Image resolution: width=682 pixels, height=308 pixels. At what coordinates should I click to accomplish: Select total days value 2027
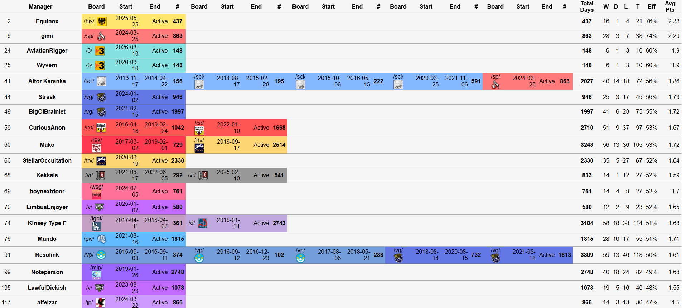pos(587,81)
